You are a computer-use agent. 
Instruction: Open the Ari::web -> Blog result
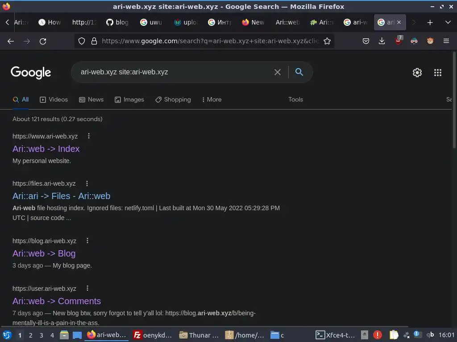[44, 253]
